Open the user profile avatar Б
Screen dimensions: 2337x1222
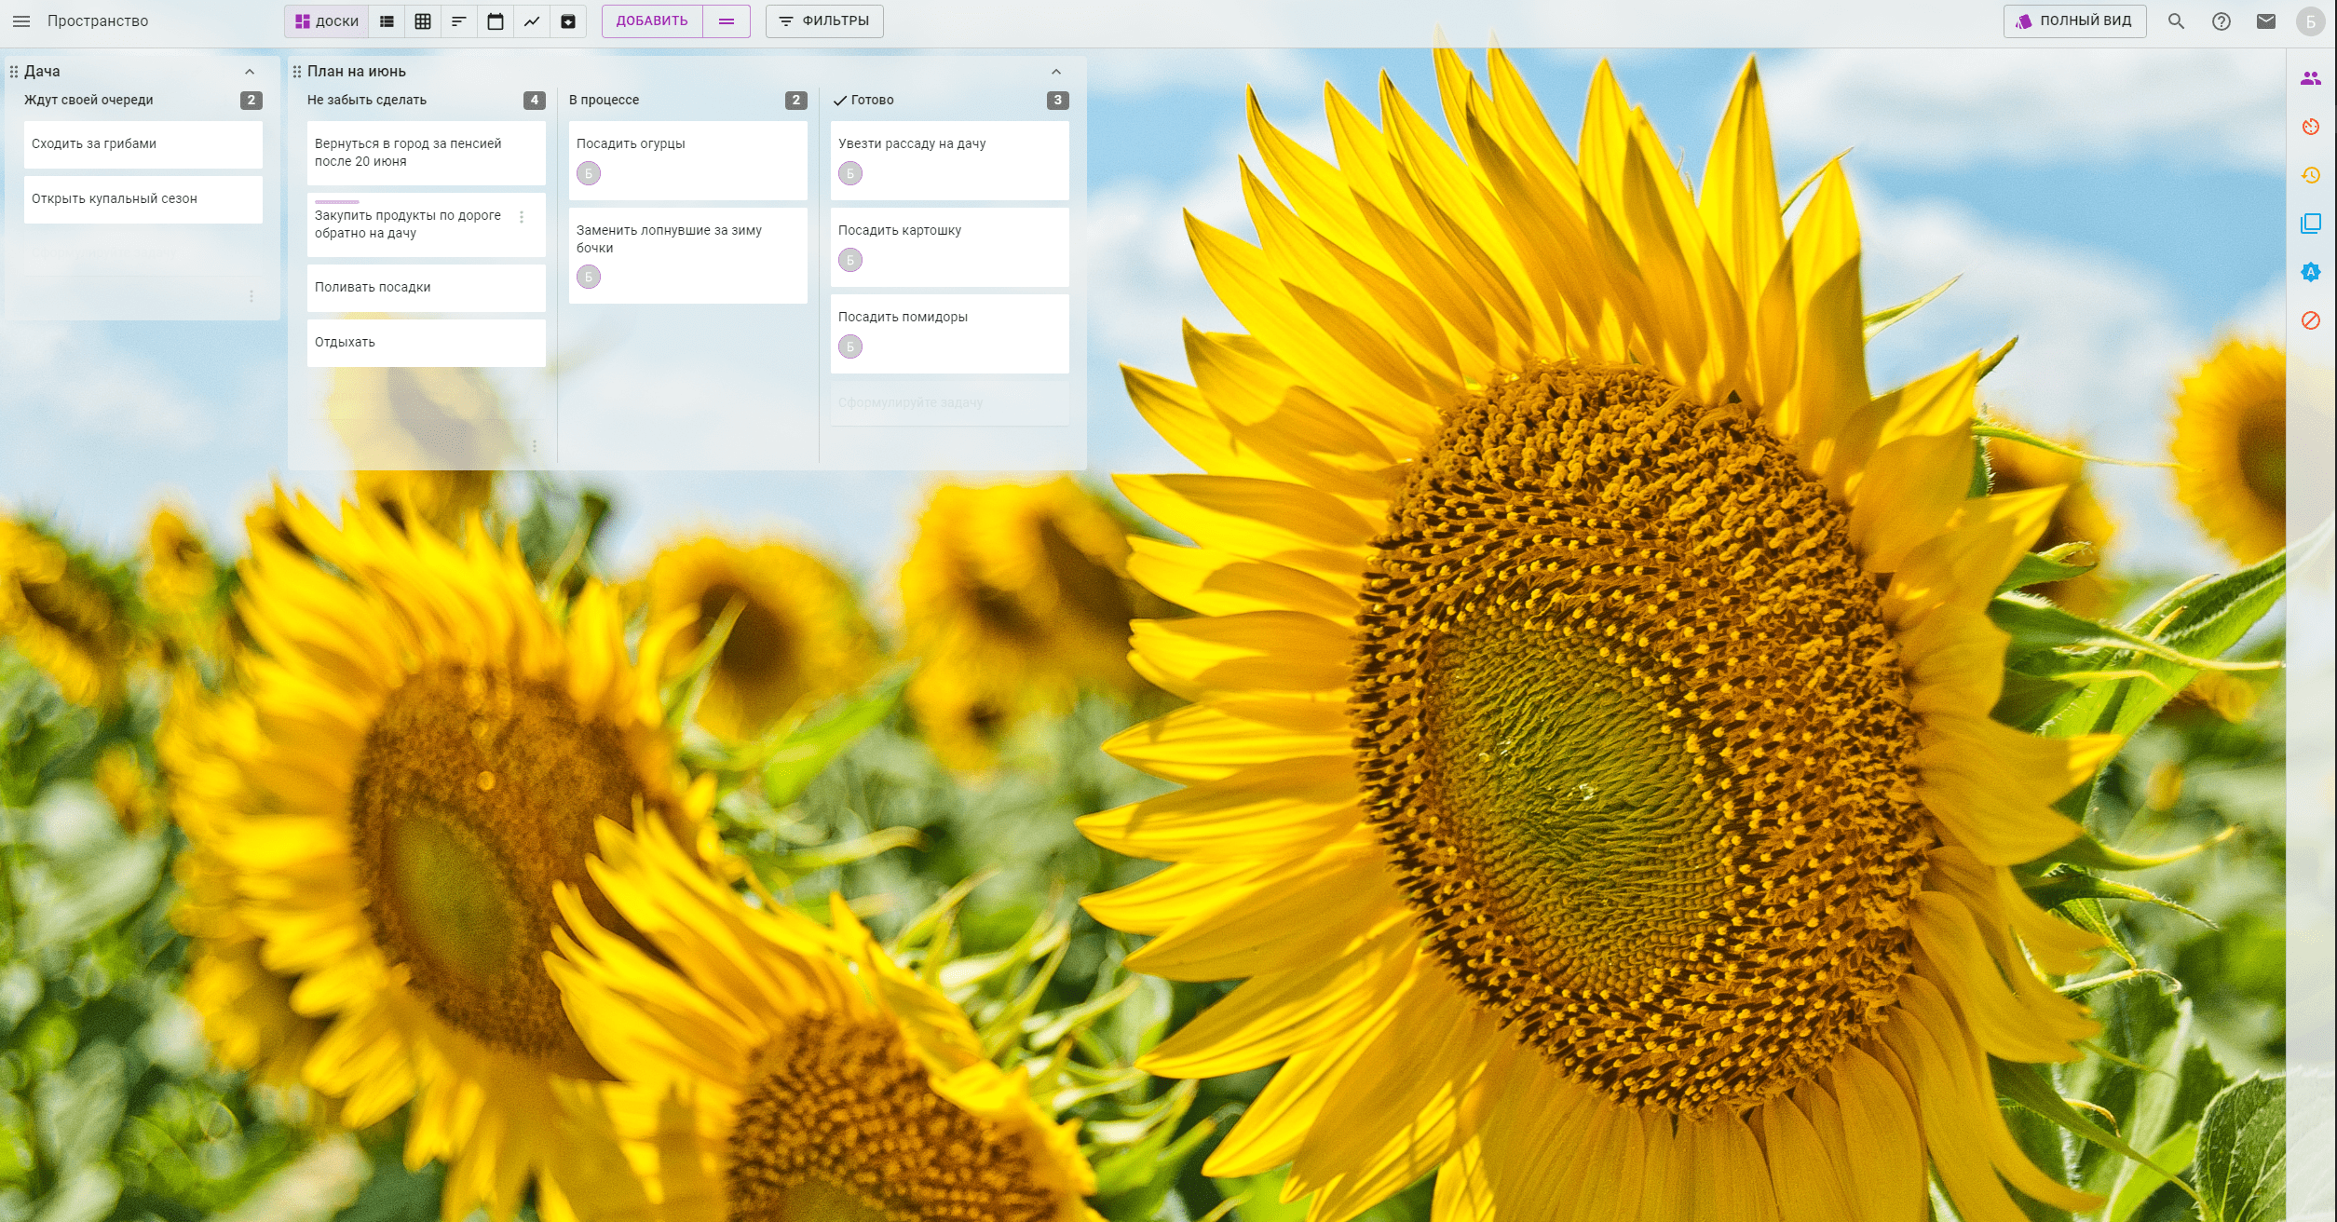2311,20
